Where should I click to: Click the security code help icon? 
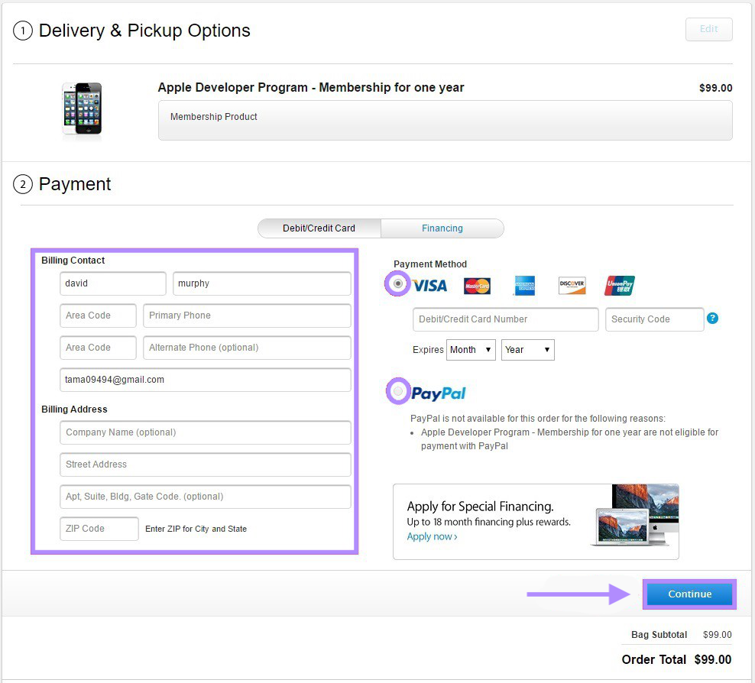(x=712, y=319)
